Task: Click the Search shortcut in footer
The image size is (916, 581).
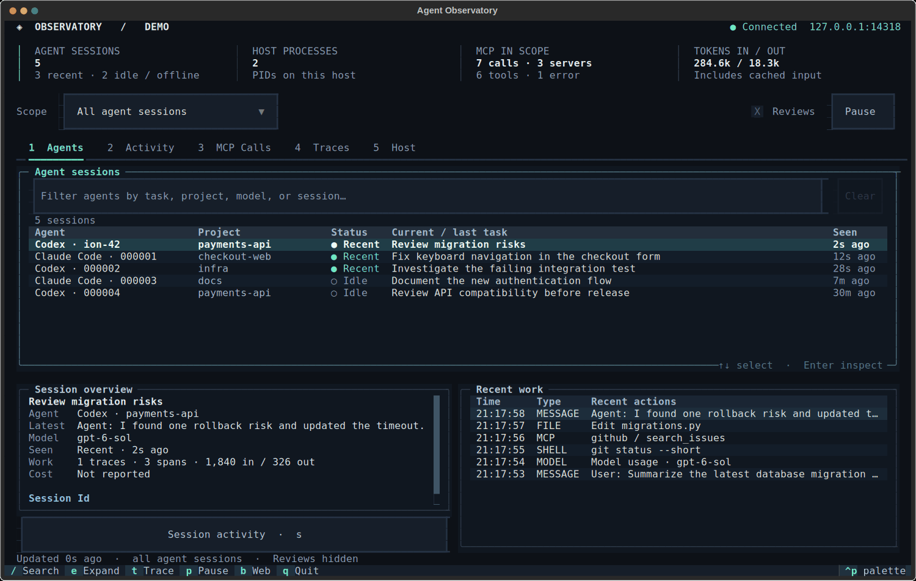Action: pyautogui.click(x=35, y=571)
